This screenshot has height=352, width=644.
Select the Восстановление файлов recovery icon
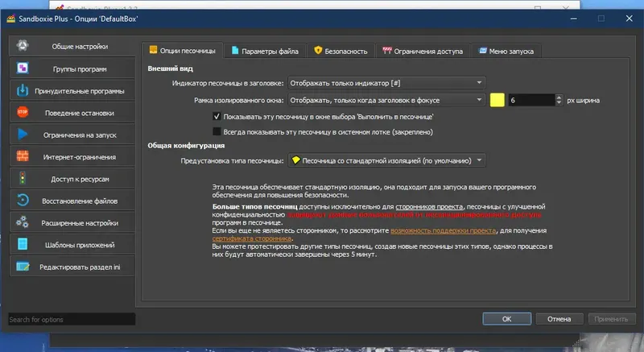click(23, 201)
